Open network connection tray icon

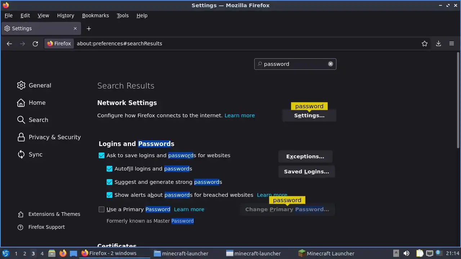coord(429,253)
